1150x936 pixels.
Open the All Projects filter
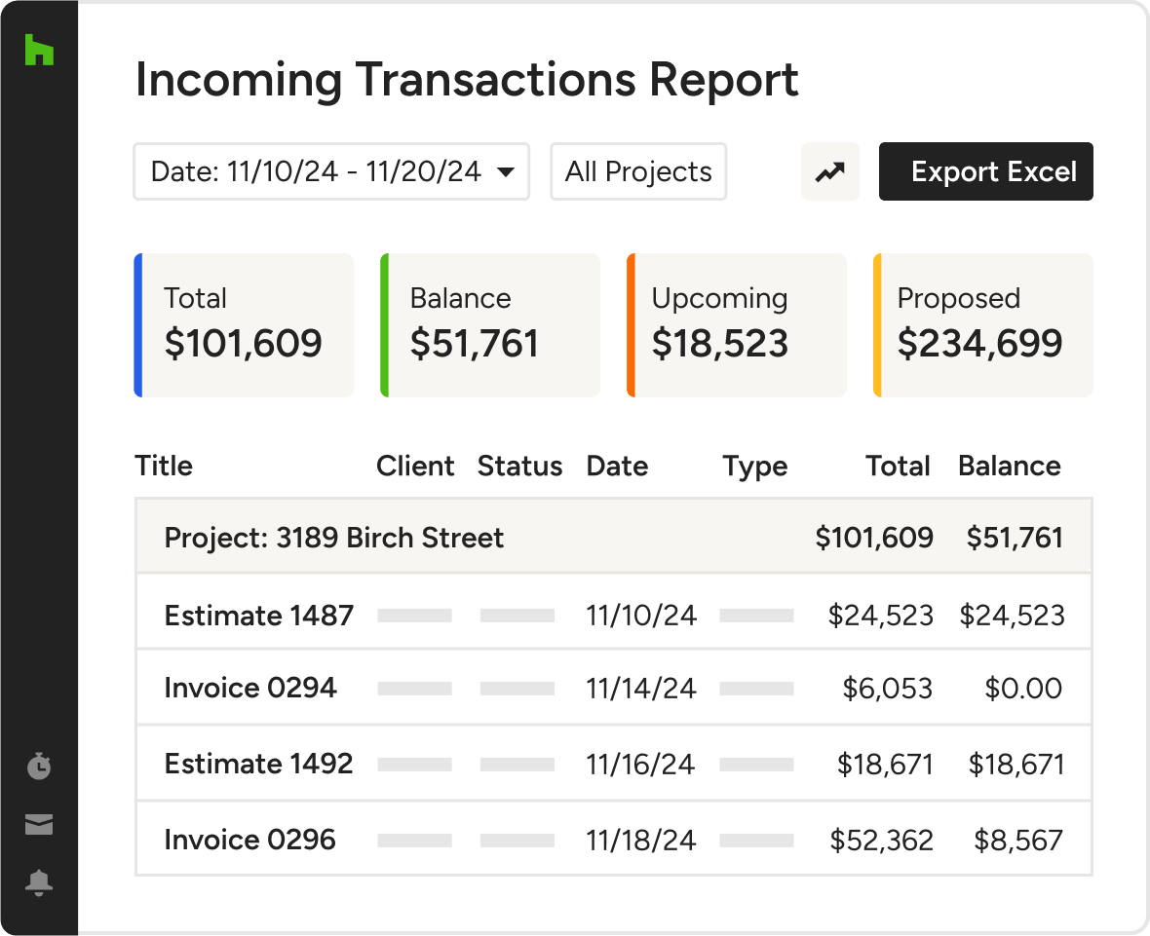click(638, 172)
